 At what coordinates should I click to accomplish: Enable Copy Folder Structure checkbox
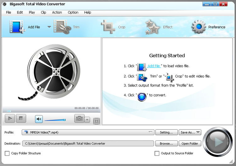pos(7,153)
